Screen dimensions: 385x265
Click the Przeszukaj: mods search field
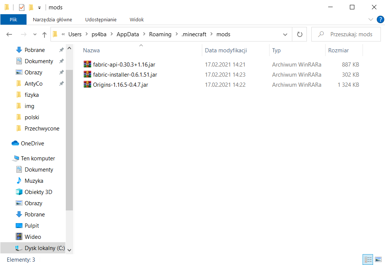[346, 34]
